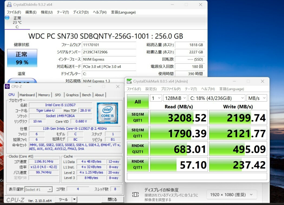Open ファイル(F) menu in CrystalDiskInfo
Image resolution: width=284 pixels, height=205 pixels.
[14, 12]
